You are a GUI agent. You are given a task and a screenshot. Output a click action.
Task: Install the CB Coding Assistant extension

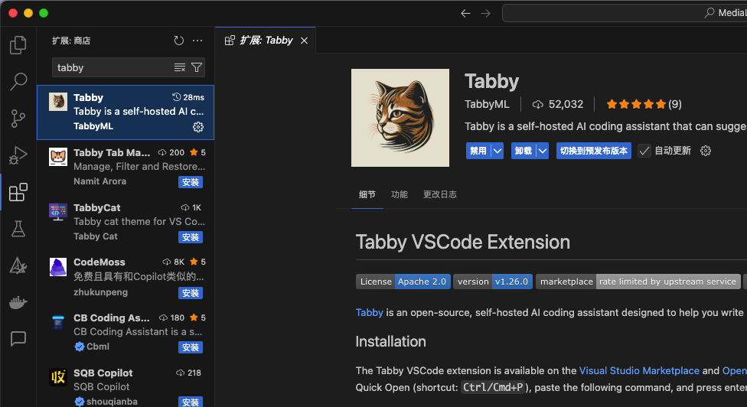[x=191, y=348]
